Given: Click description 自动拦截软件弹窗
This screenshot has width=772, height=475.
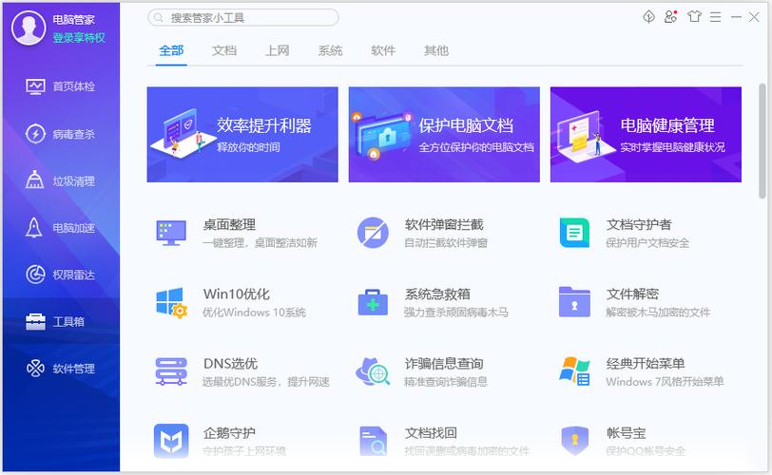Looking at the screenshot, I should pos(446,243).
